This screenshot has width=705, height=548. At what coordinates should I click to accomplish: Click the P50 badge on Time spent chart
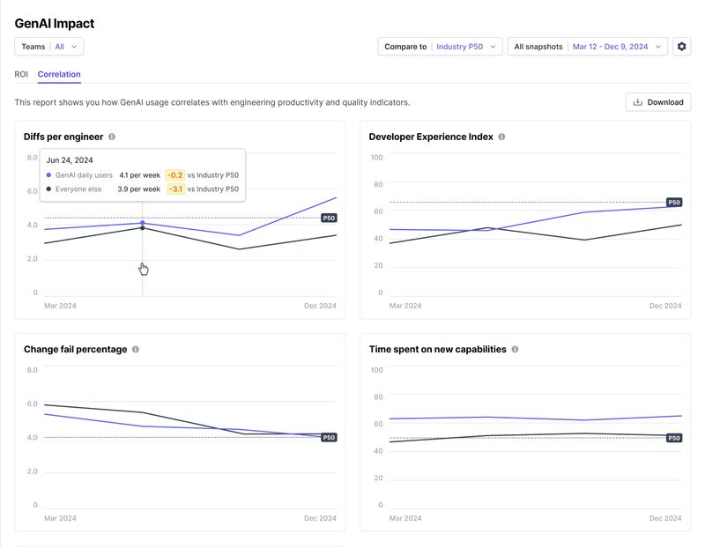tap(674, 438)
